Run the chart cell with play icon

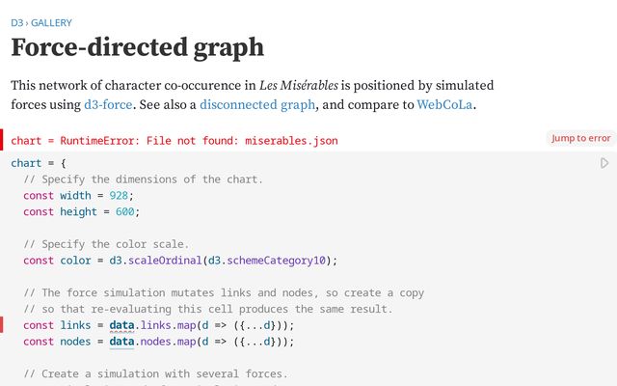pos(604,163)
